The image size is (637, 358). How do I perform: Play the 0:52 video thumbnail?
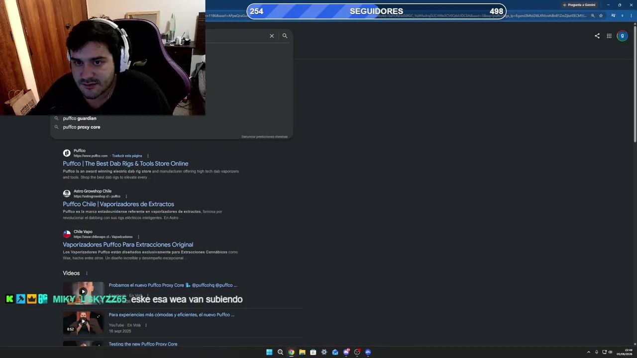83,323
